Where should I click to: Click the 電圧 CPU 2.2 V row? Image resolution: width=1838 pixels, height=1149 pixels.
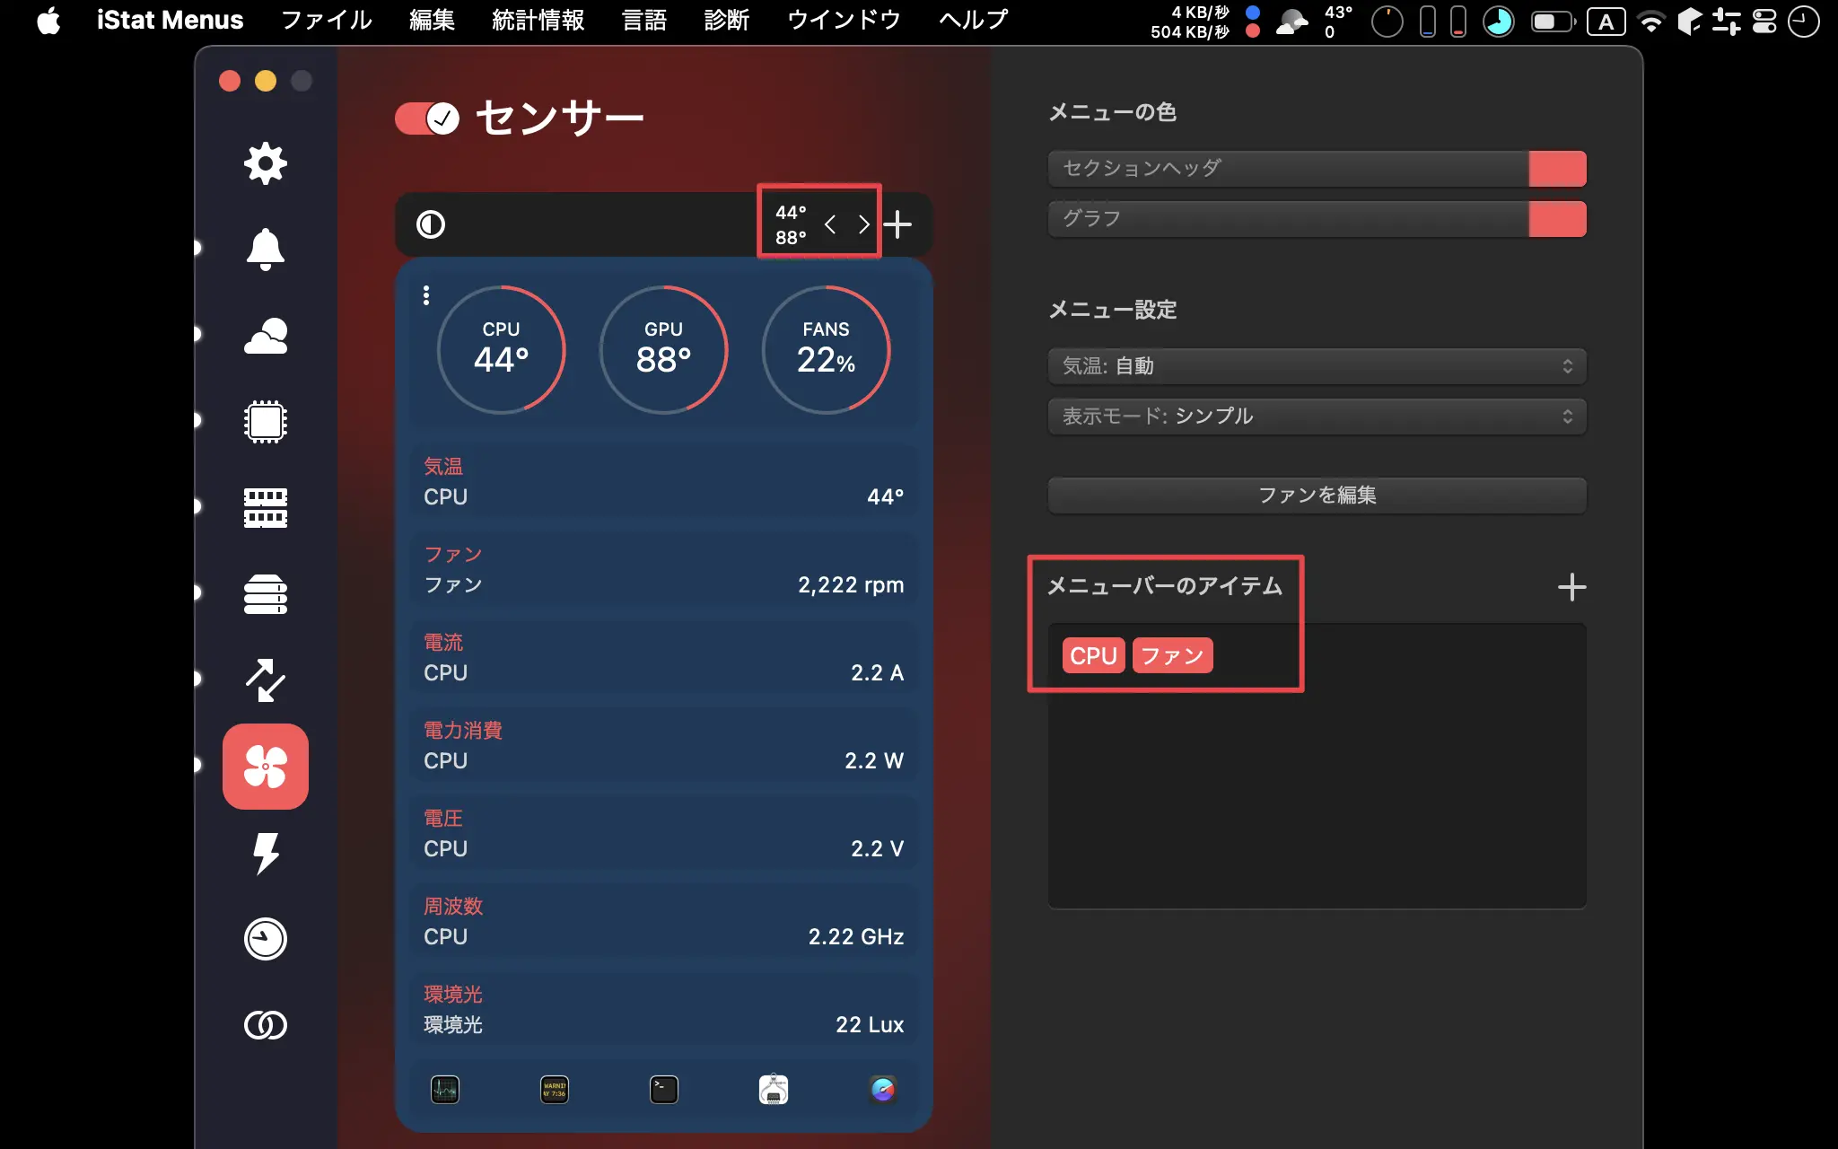(x=664, y=834)
